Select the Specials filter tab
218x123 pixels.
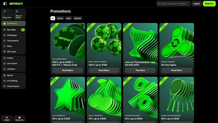pyautogui.click(x=78, y=18)
